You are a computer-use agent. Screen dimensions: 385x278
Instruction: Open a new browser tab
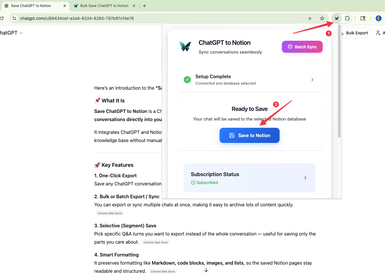(144, 6)
